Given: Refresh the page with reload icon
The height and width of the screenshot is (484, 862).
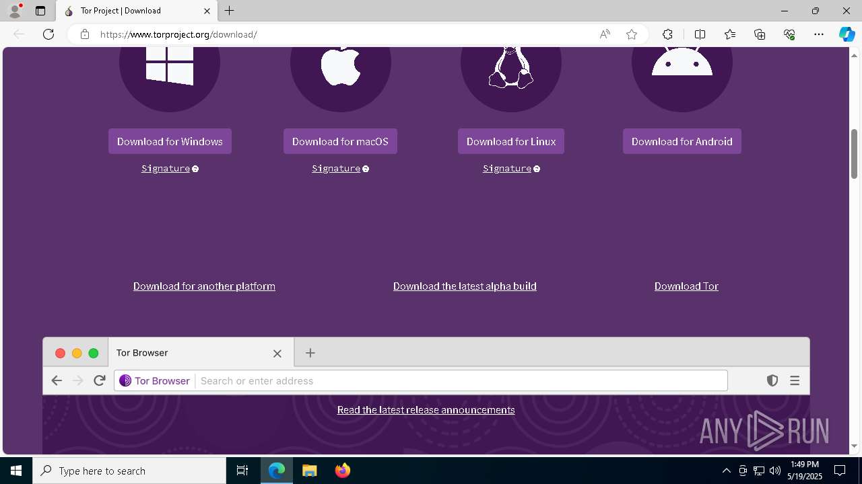Looking at the screenshot, I should click(x=48, y=34).
